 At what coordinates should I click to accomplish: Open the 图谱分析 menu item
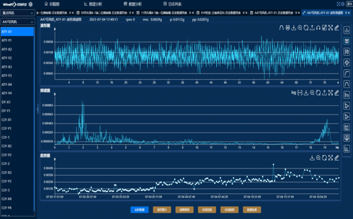tap(93, 4)
